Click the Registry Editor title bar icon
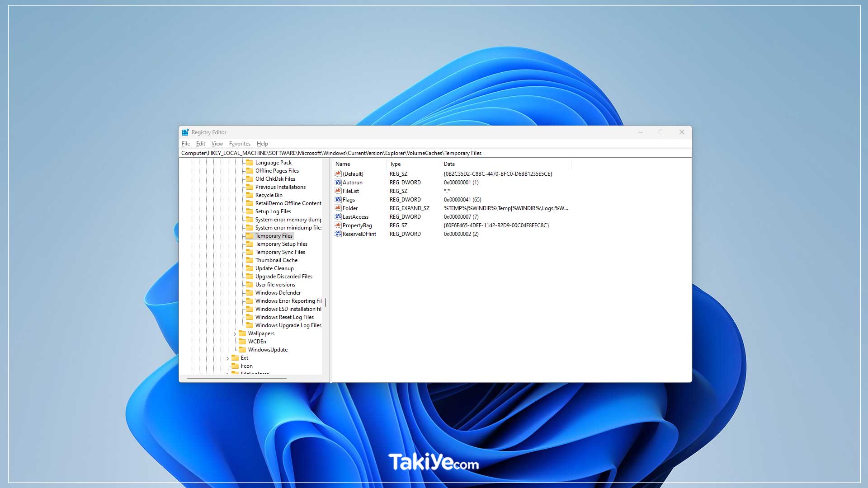The image size is (868, 488). (x=185, y=132)
